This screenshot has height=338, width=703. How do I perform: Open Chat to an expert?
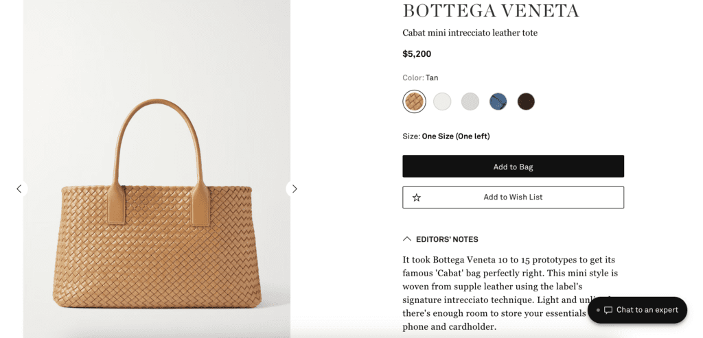point(647,310)
